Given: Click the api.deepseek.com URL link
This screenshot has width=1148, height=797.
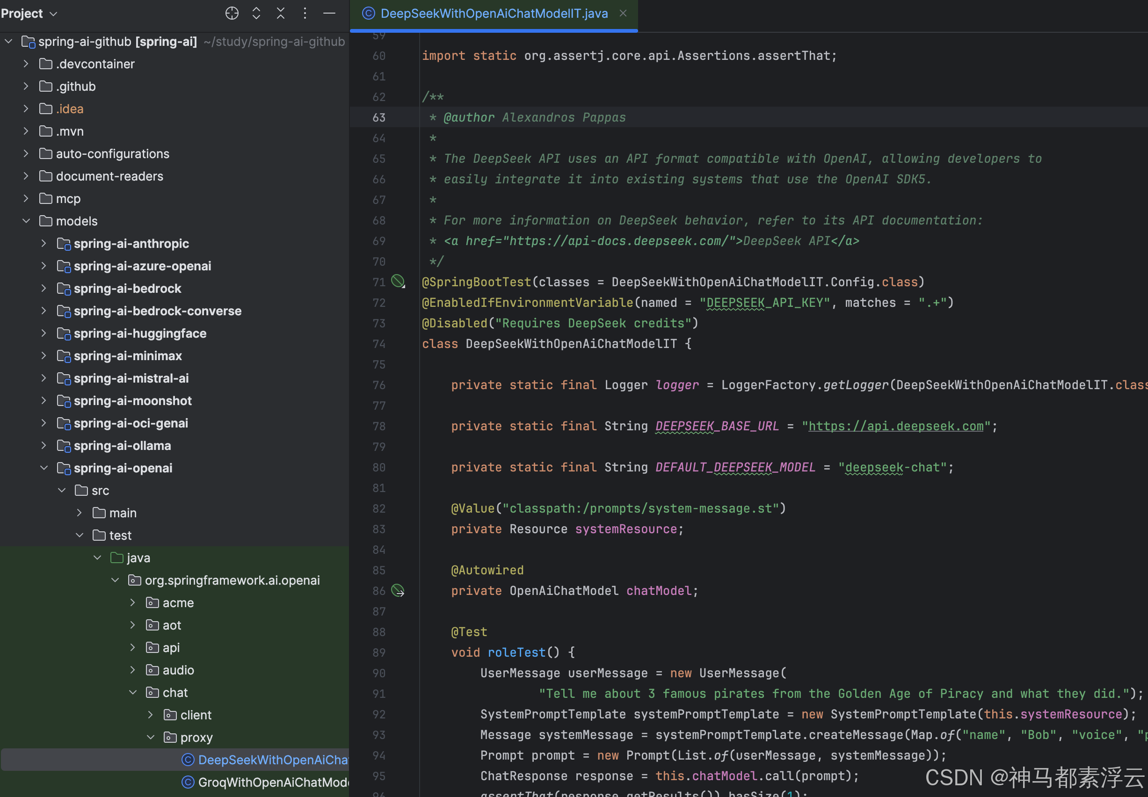Looking at the screenshot, I should [x=895, y=426].
